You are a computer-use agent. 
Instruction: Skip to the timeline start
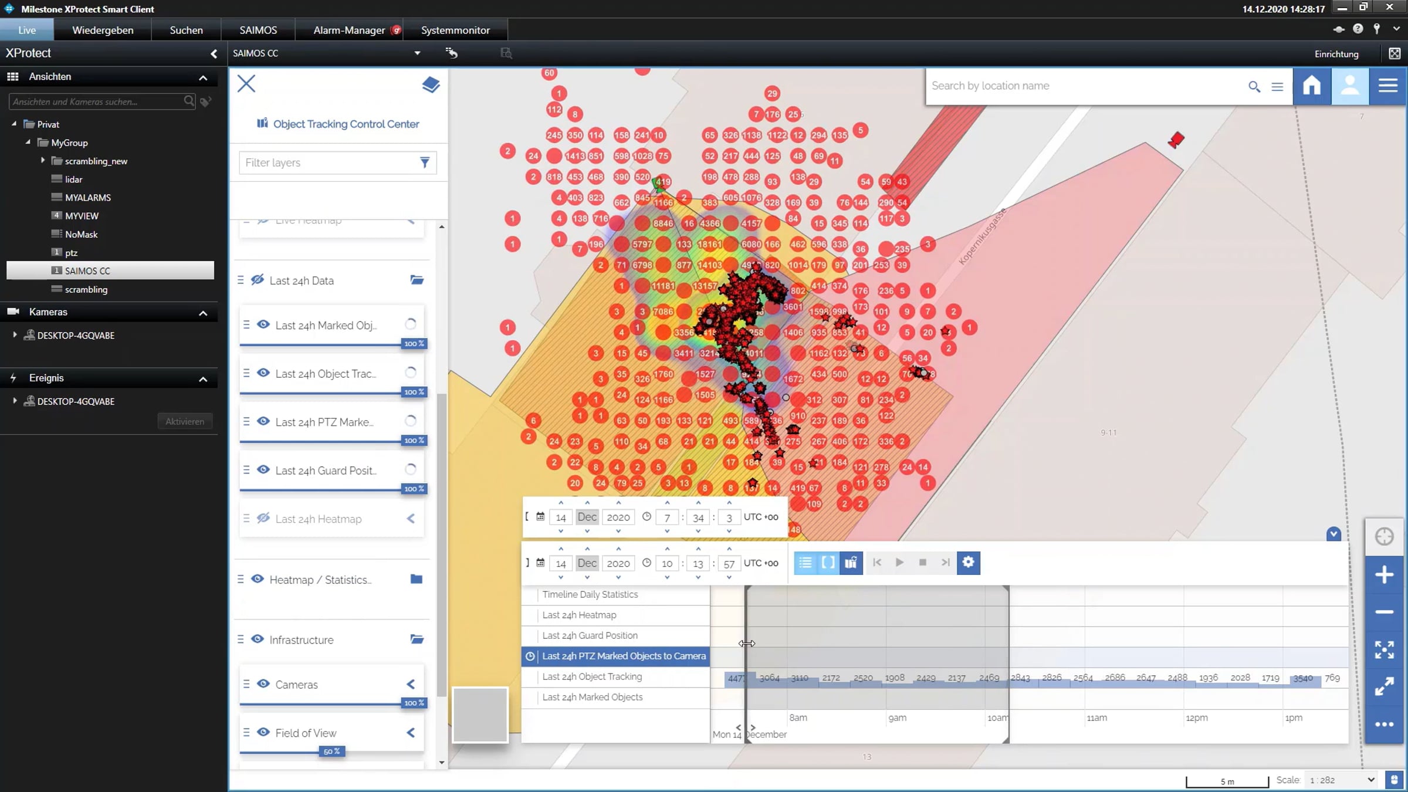[877, 563]
